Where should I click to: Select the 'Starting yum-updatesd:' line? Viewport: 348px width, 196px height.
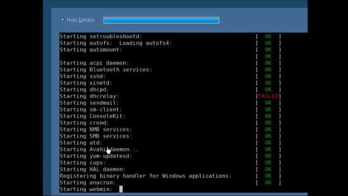click(x=96, y=156)
